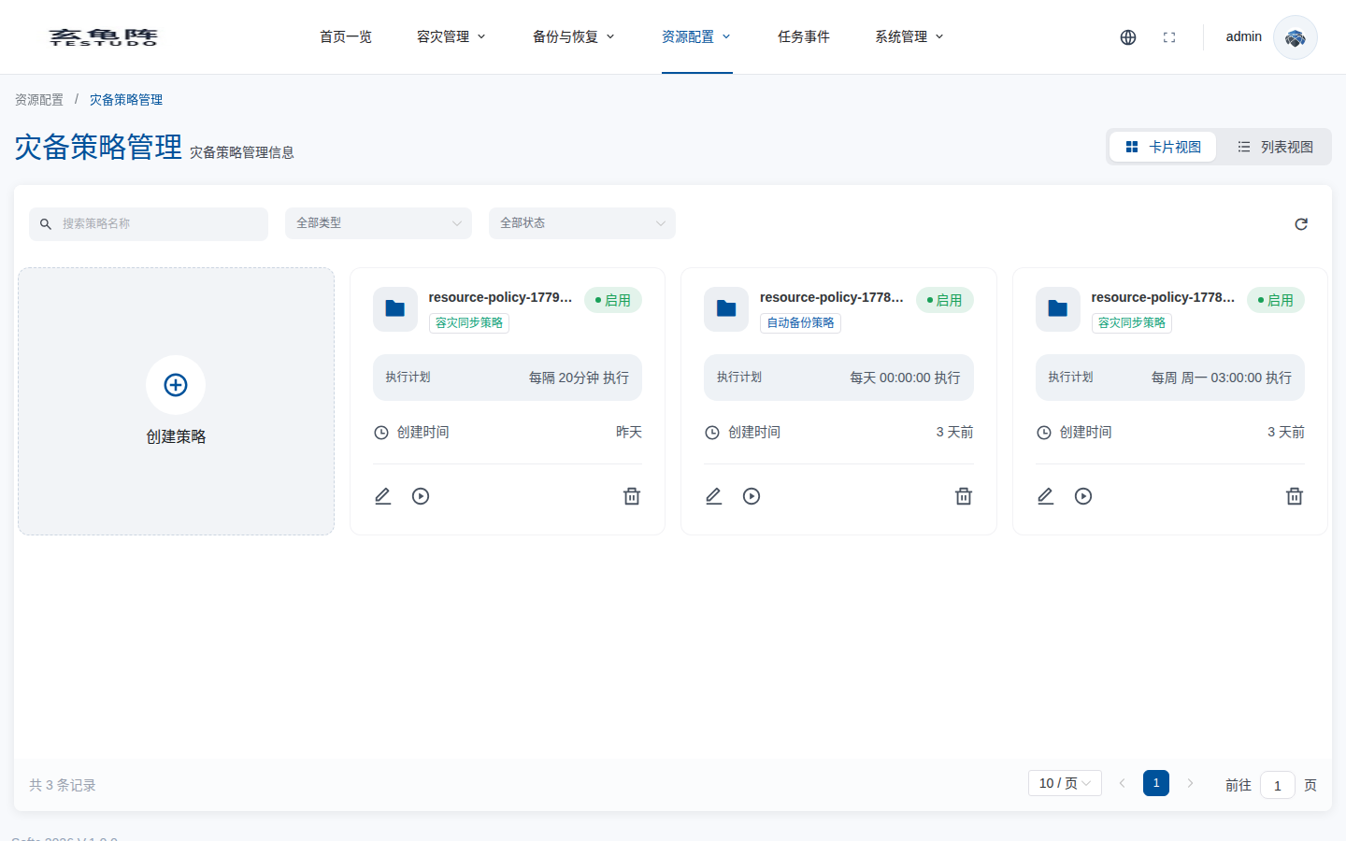Expand the 备份与恢复 menu
This screenshot has height=841, width=1346.
click(x=574, y=37)
